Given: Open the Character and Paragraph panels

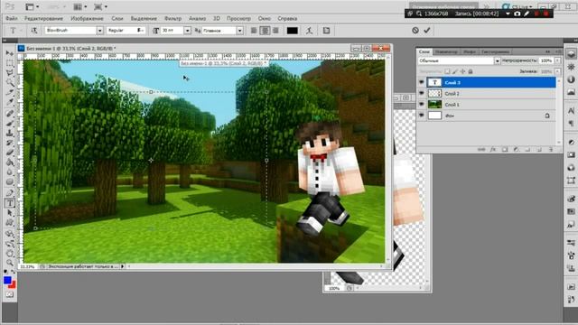Looking at the screenshot, I should (326, 31).
